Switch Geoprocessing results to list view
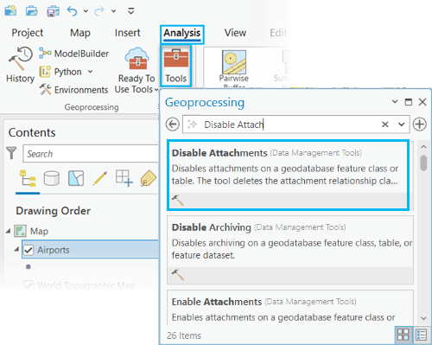 (421, 335)
